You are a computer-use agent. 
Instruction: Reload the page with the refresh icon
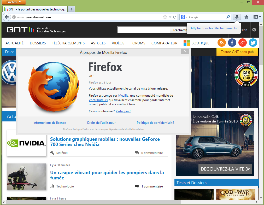tap(175, 17)
